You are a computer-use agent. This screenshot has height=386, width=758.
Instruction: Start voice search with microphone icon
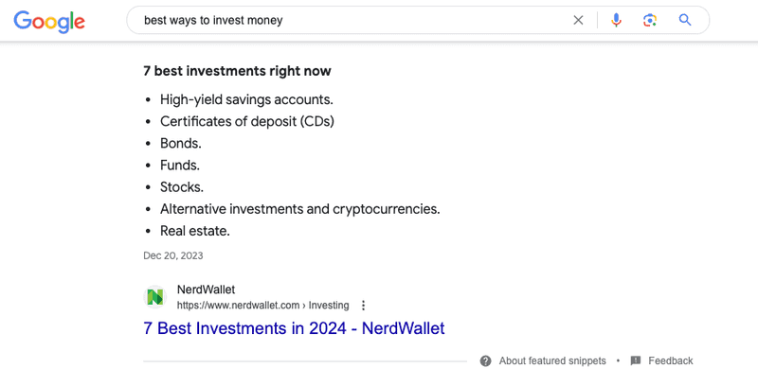[x=616, y=20]
